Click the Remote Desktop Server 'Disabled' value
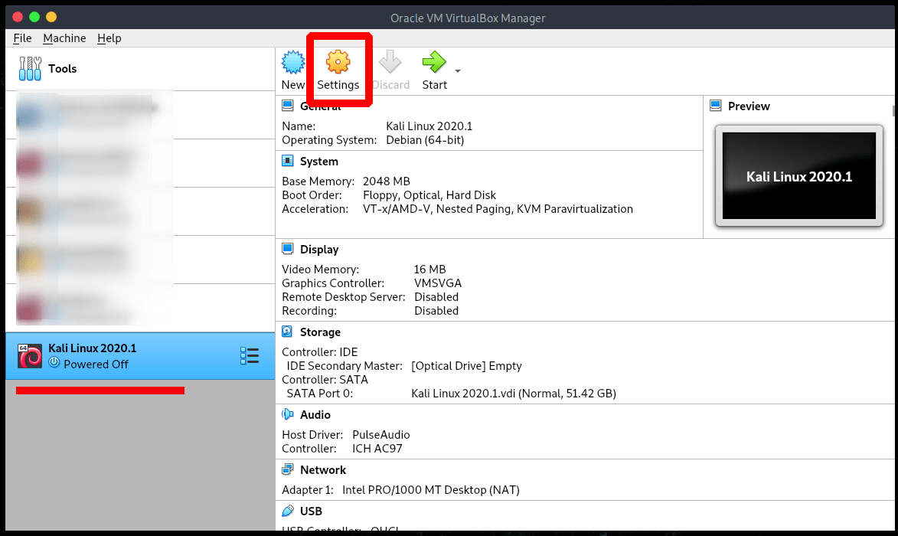 [x=436, y=297]
